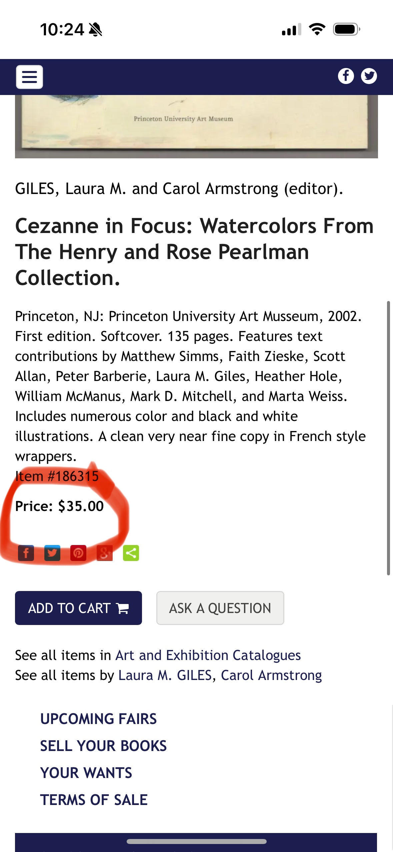Image resolution: width=393 pixels, height=852 pixels.
Task: View all items by Laura M. GILES
Action: click(x=165, y=675)
